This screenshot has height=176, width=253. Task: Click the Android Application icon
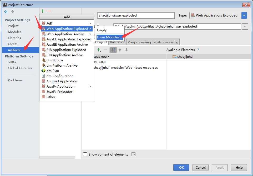pyautogui.click(x=43, y=81)
